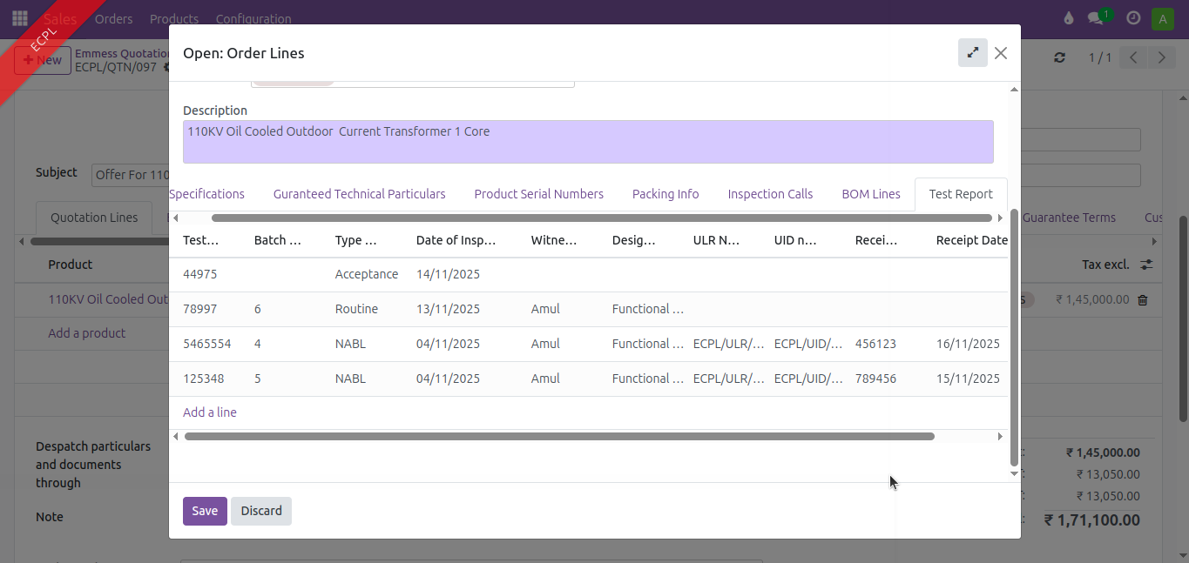Delete the quotation line with trash icon

(1143, 299)
